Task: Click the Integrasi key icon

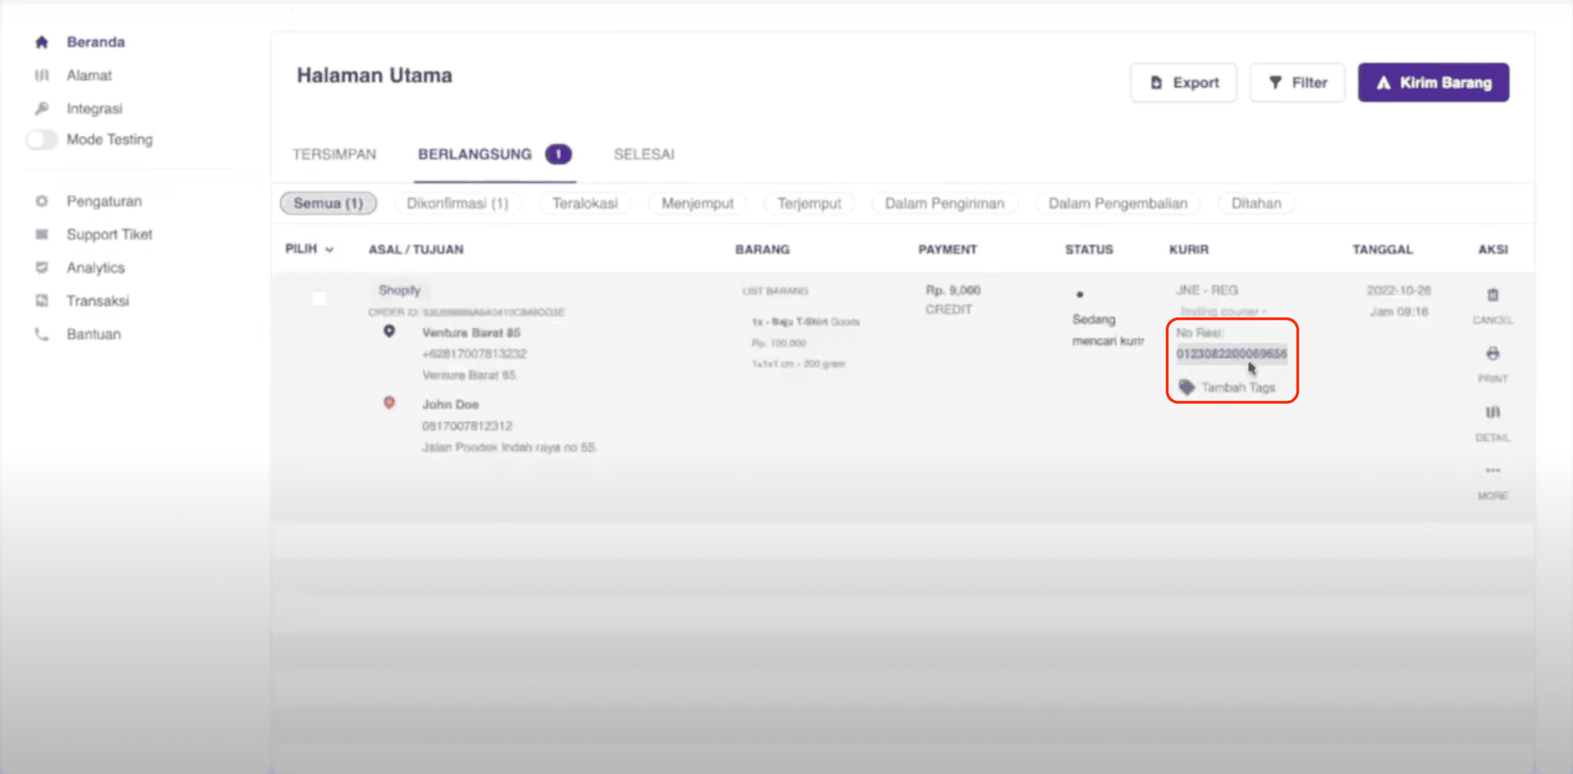Action: pos(42,109)
